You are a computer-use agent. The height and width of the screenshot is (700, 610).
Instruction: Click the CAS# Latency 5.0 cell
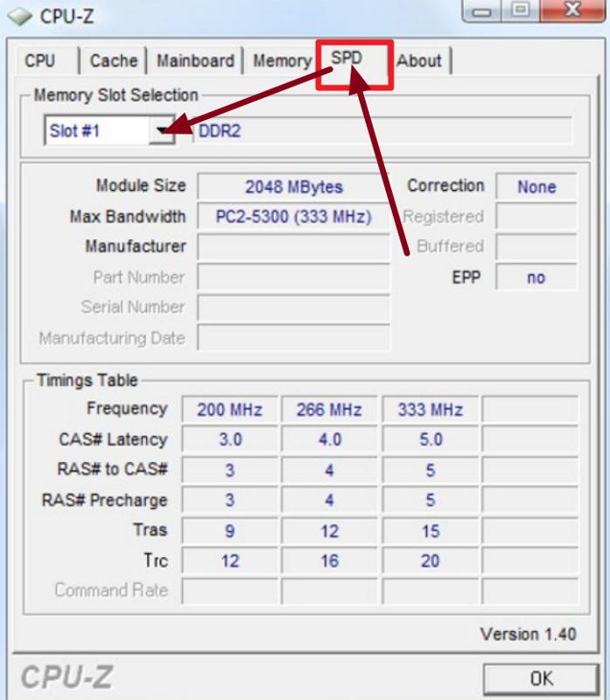430,439
